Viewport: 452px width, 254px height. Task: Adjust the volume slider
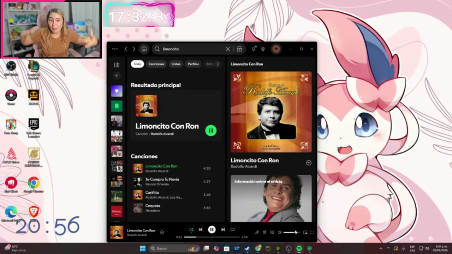(x=291, y=232)
